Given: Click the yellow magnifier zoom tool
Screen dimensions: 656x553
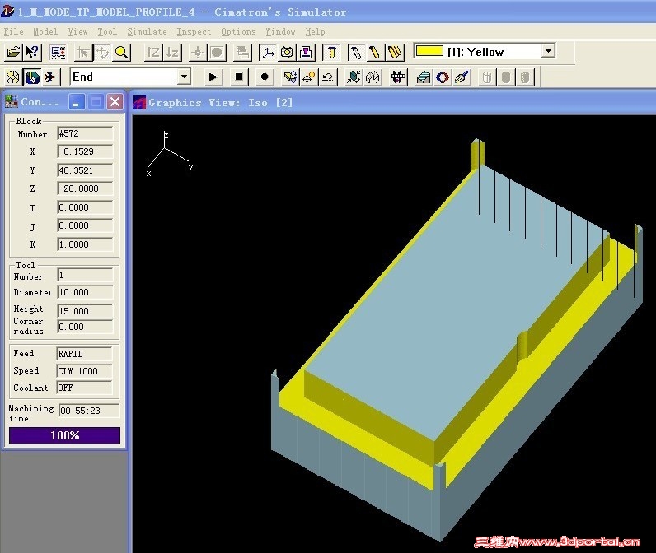Looking at the screenshot, I should click(121, 52).
